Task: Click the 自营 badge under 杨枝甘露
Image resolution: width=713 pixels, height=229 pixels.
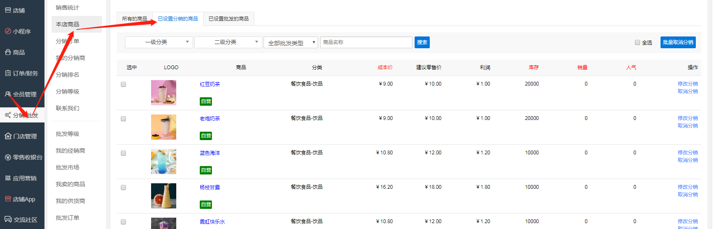Action: click(x=206, y=205)
